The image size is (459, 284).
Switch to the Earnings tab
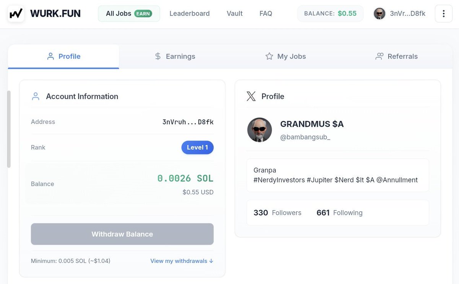click(175, 56)
